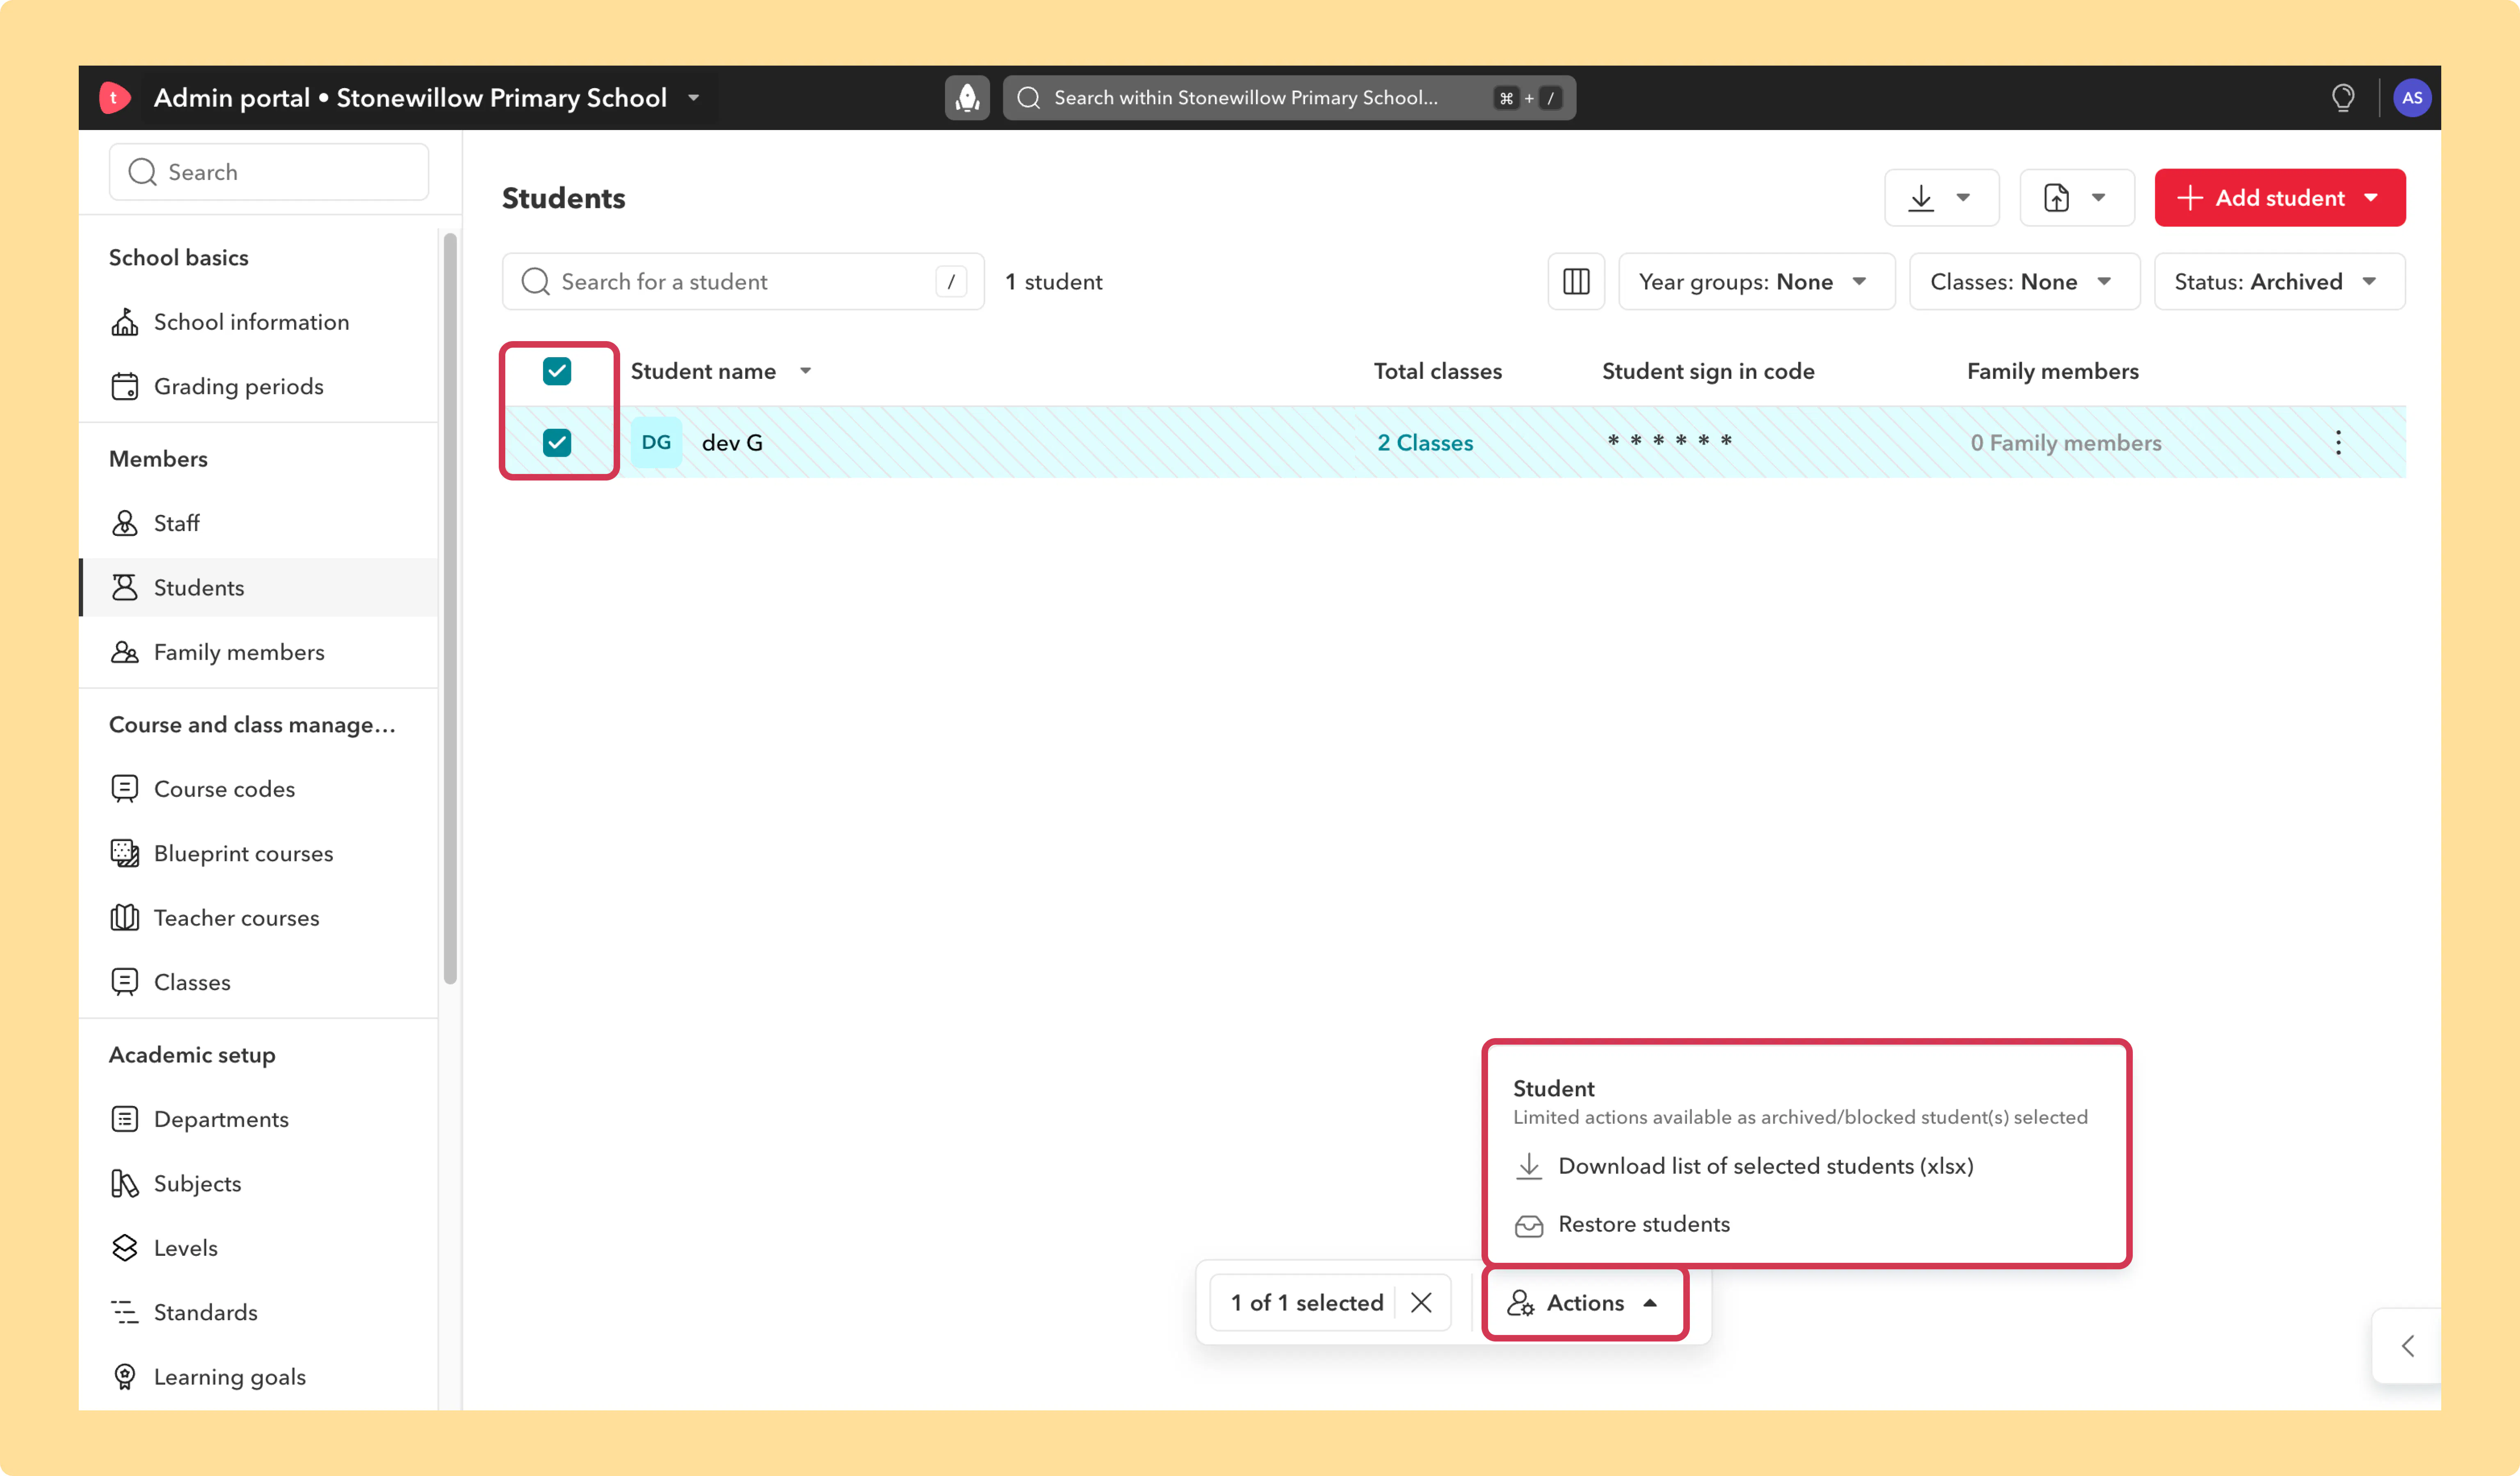Image resolution: width=2520 pixels, height=1476 pixels.
Task: Click the Teacher courses icon
Action: point(125,918)
